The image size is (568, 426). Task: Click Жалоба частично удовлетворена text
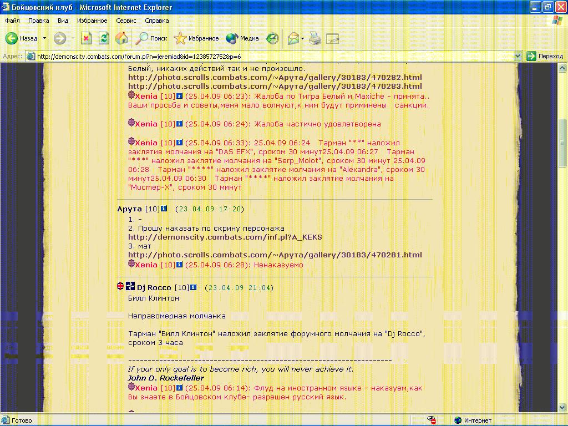(x=318, y=124)
